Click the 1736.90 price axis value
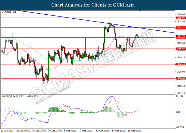 (x=181, y=72)
